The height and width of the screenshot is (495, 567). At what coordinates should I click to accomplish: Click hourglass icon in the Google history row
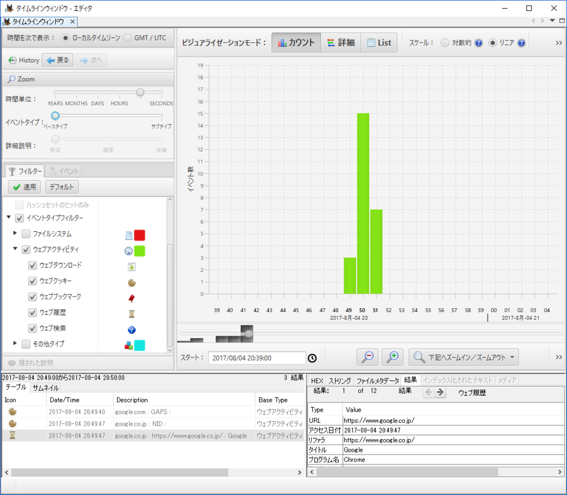(12, 435)
